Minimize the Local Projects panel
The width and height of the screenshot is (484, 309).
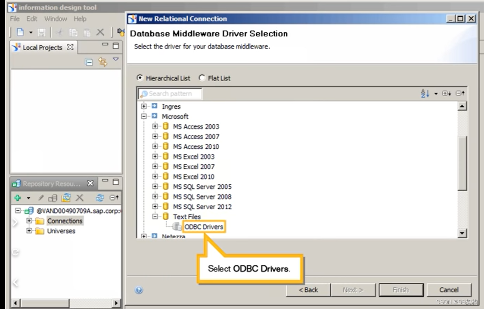[105, 45]
